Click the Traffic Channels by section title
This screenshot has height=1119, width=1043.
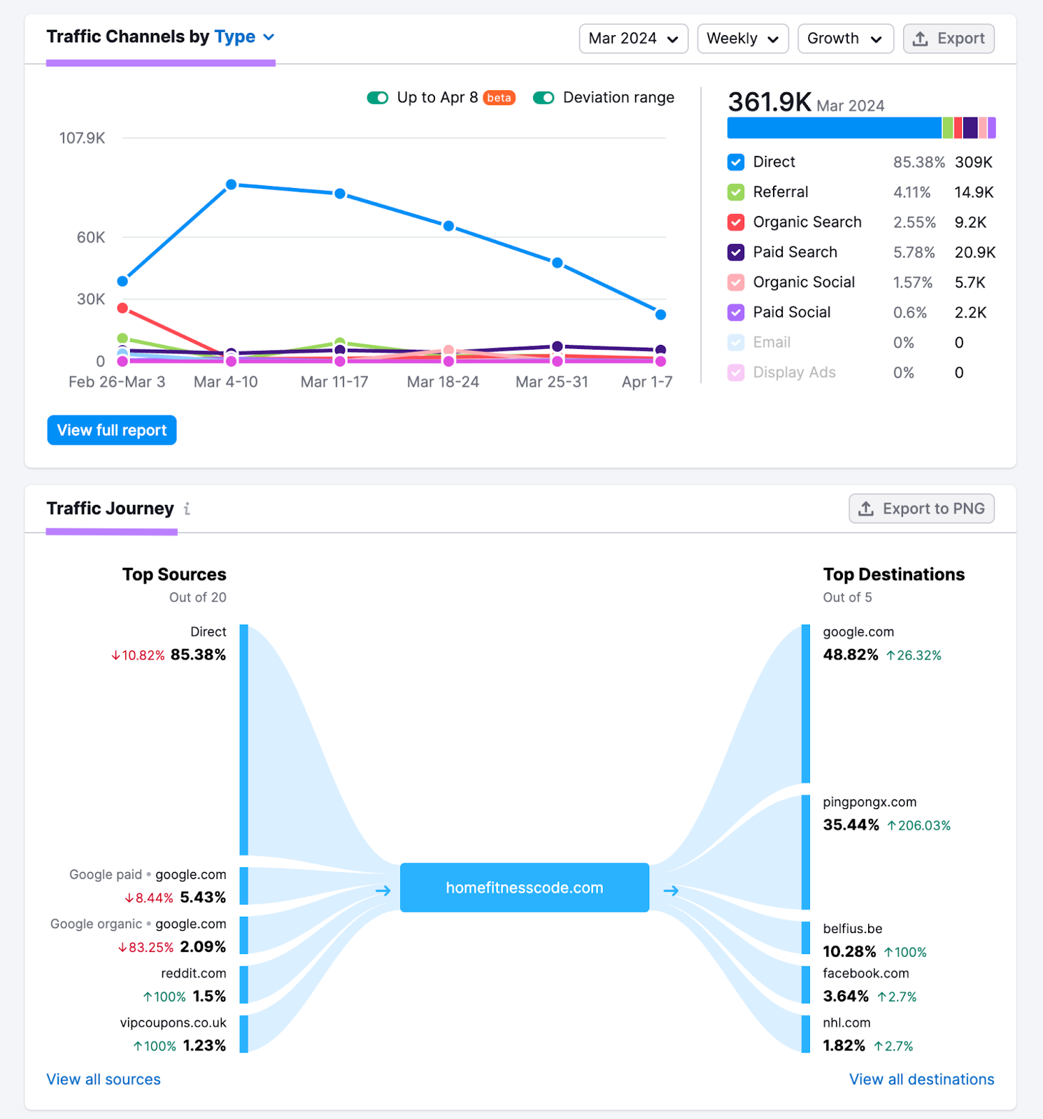(x=128, y=37)
